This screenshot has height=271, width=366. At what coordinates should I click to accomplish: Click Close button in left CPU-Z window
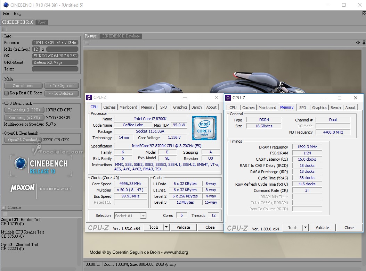pos(210,227)
